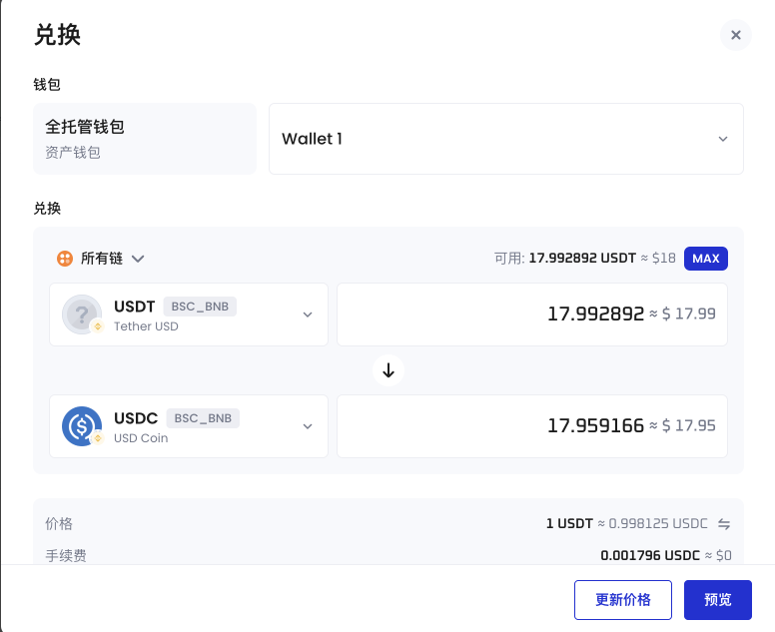Click the 预览 button

718,600
